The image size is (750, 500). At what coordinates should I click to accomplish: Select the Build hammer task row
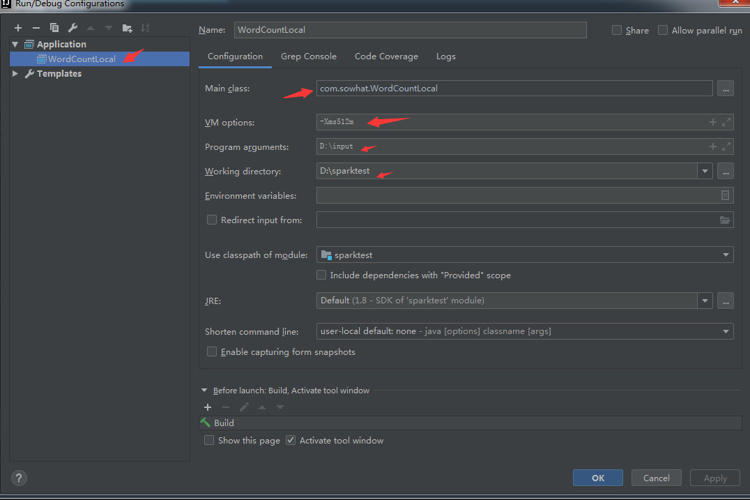click(x=470, y=423)
